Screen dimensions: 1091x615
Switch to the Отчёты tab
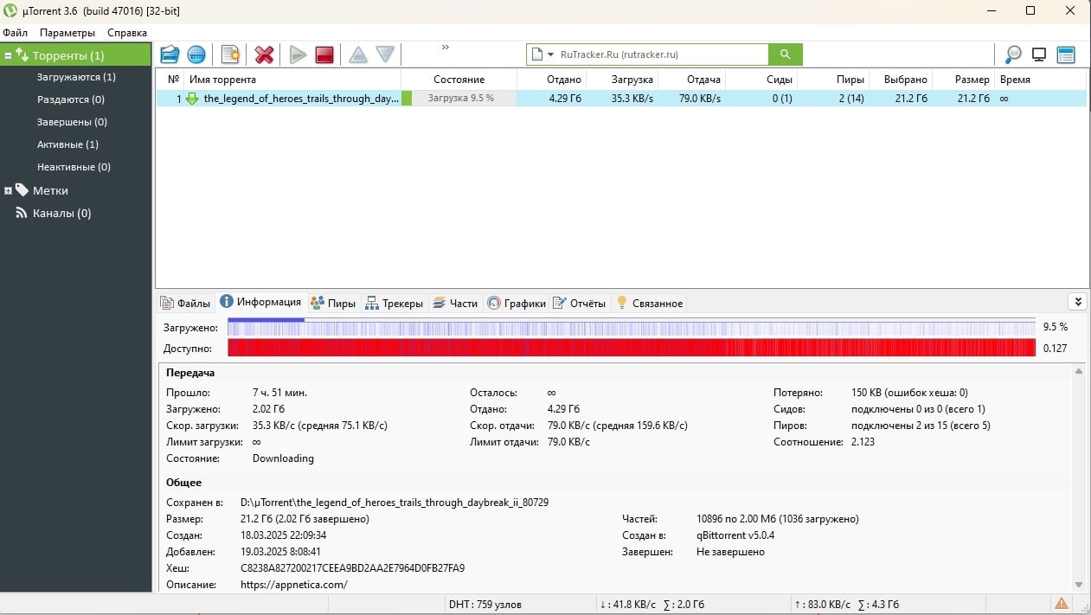click(x=580, y=303)
